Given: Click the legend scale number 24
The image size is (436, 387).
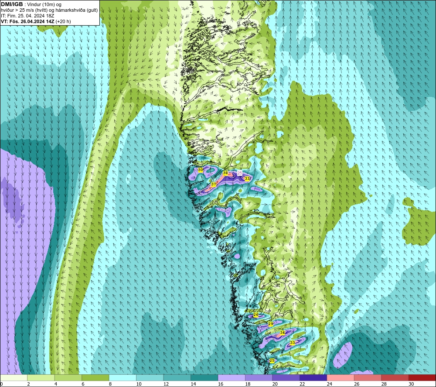Looking at the screenshot, I should [330, 384].
